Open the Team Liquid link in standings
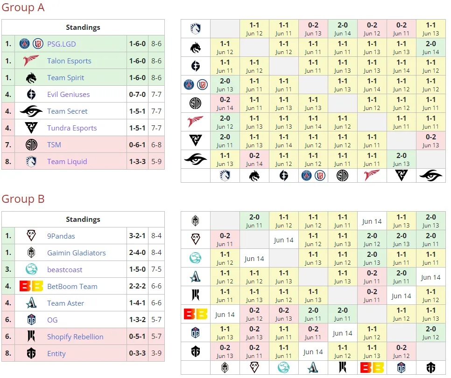451x378 pixels. [67, 161]
